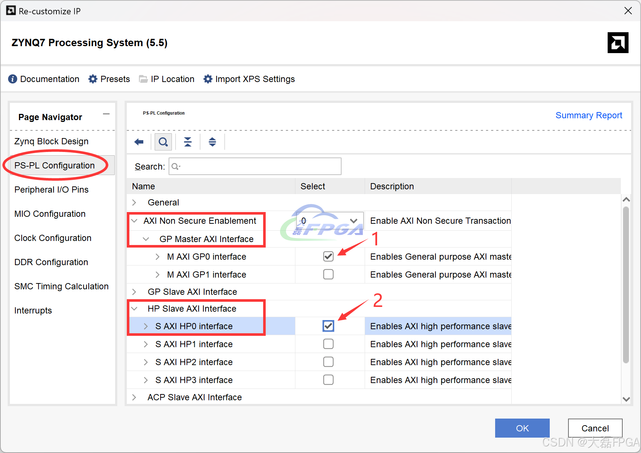
Task: Click the Name column header
Action: 211,186
